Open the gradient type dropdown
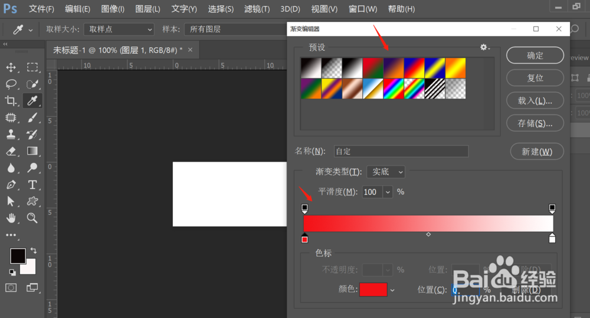Viewport: 590px width, 318px height. [x=386, y=172]
